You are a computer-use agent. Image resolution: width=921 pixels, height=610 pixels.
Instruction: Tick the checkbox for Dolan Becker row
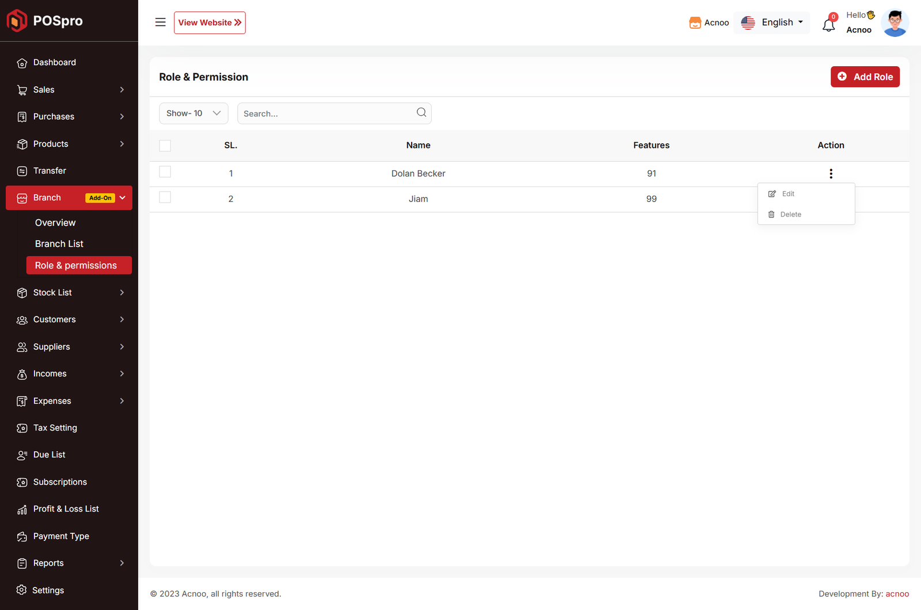(165, 172)
